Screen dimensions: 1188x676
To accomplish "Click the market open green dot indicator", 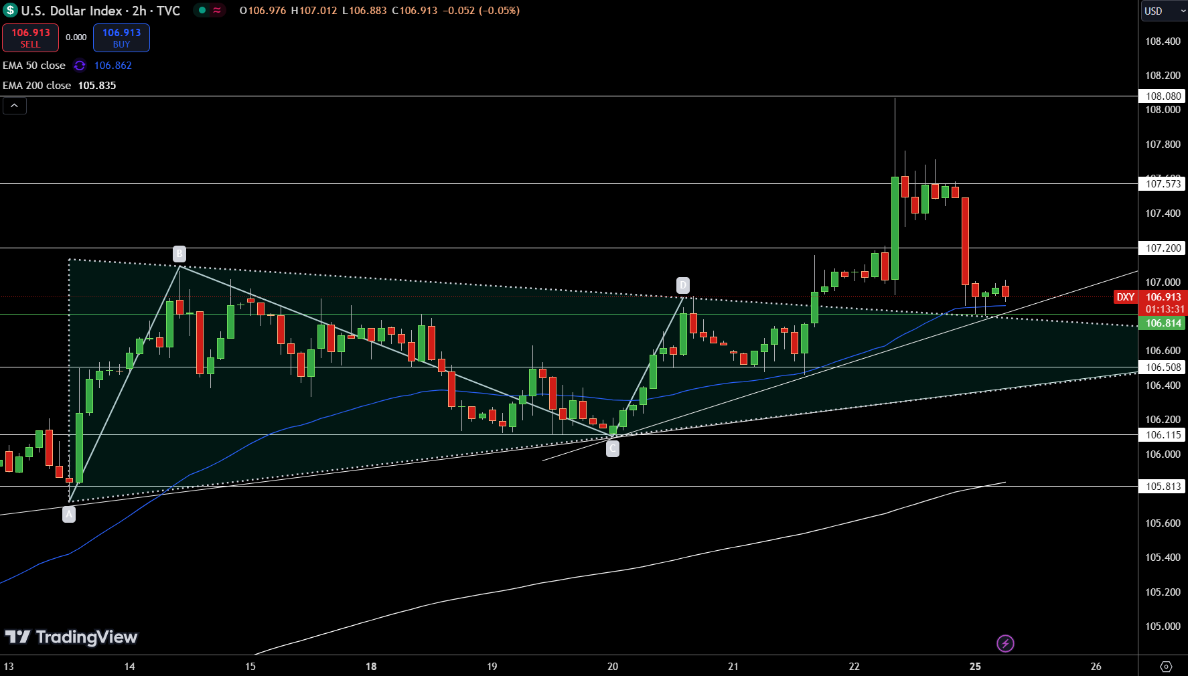I will [x=202, y=10].
